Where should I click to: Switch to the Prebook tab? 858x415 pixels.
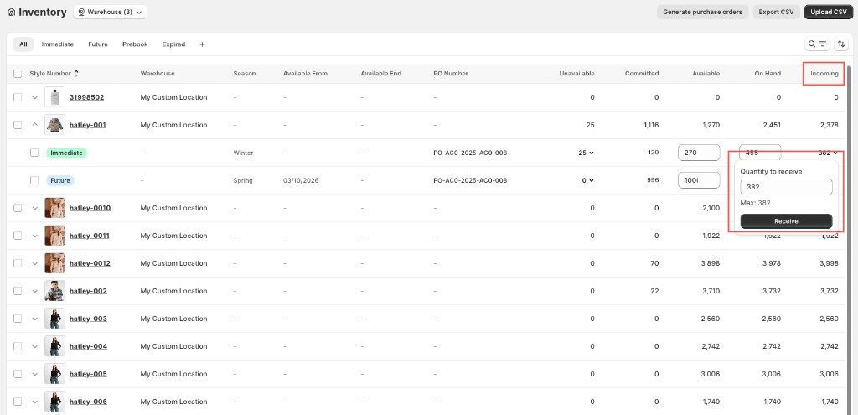click(135, 44)
